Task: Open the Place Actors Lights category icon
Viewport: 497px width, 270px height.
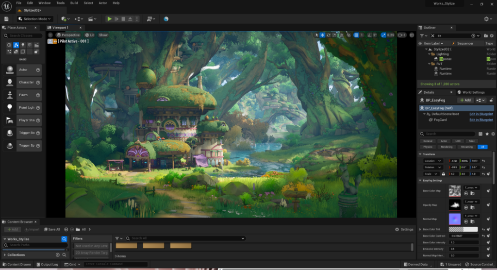Action: [x=23, y=45]
